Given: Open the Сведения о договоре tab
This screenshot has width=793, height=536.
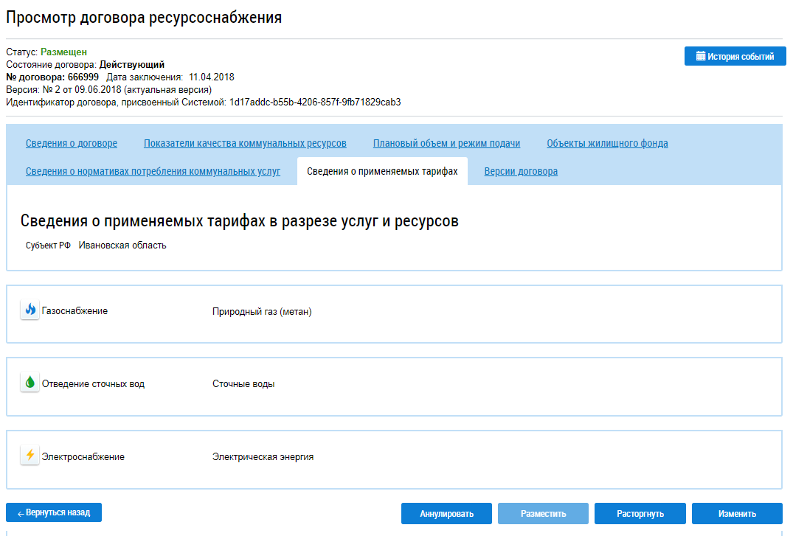Looking at the screenshot, I should pyautogui.click(x=72, y=144).
